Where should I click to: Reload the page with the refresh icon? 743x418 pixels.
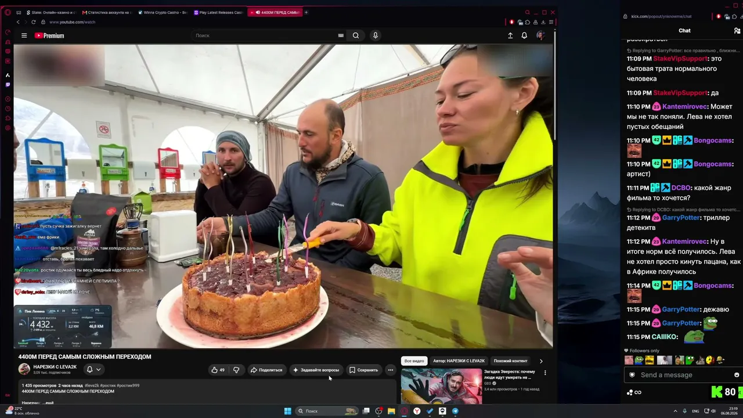coord(33,22)
